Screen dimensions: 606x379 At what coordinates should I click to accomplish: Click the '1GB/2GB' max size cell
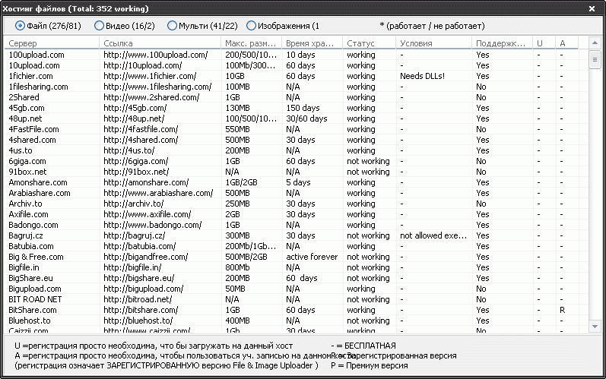point(241,182)
